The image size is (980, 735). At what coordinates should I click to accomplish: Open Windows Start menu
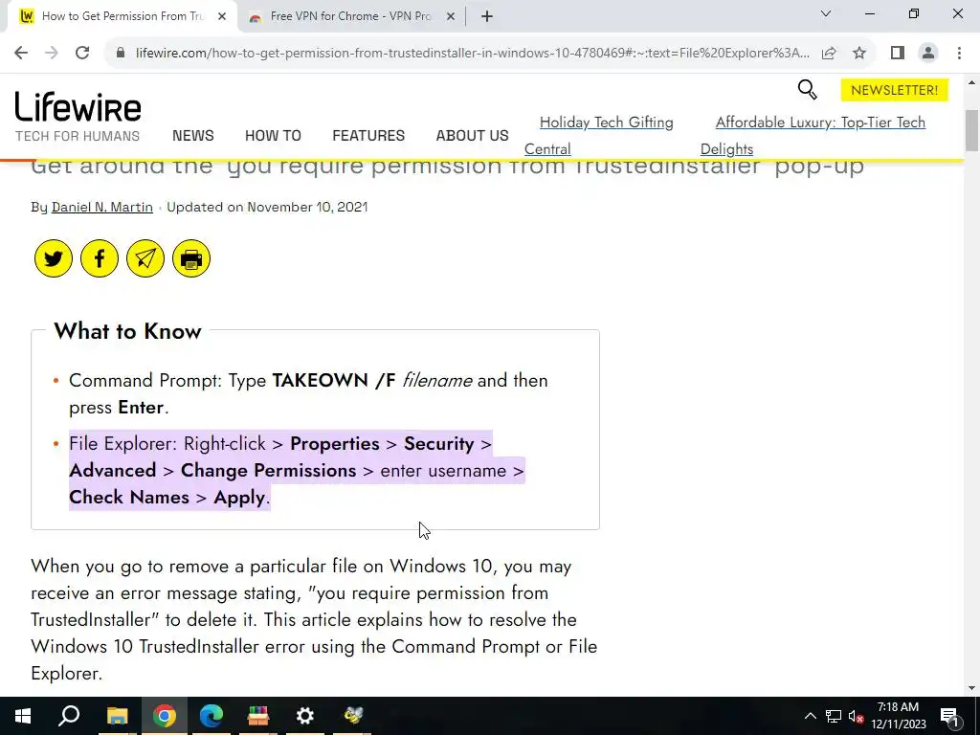pos(23,716)
